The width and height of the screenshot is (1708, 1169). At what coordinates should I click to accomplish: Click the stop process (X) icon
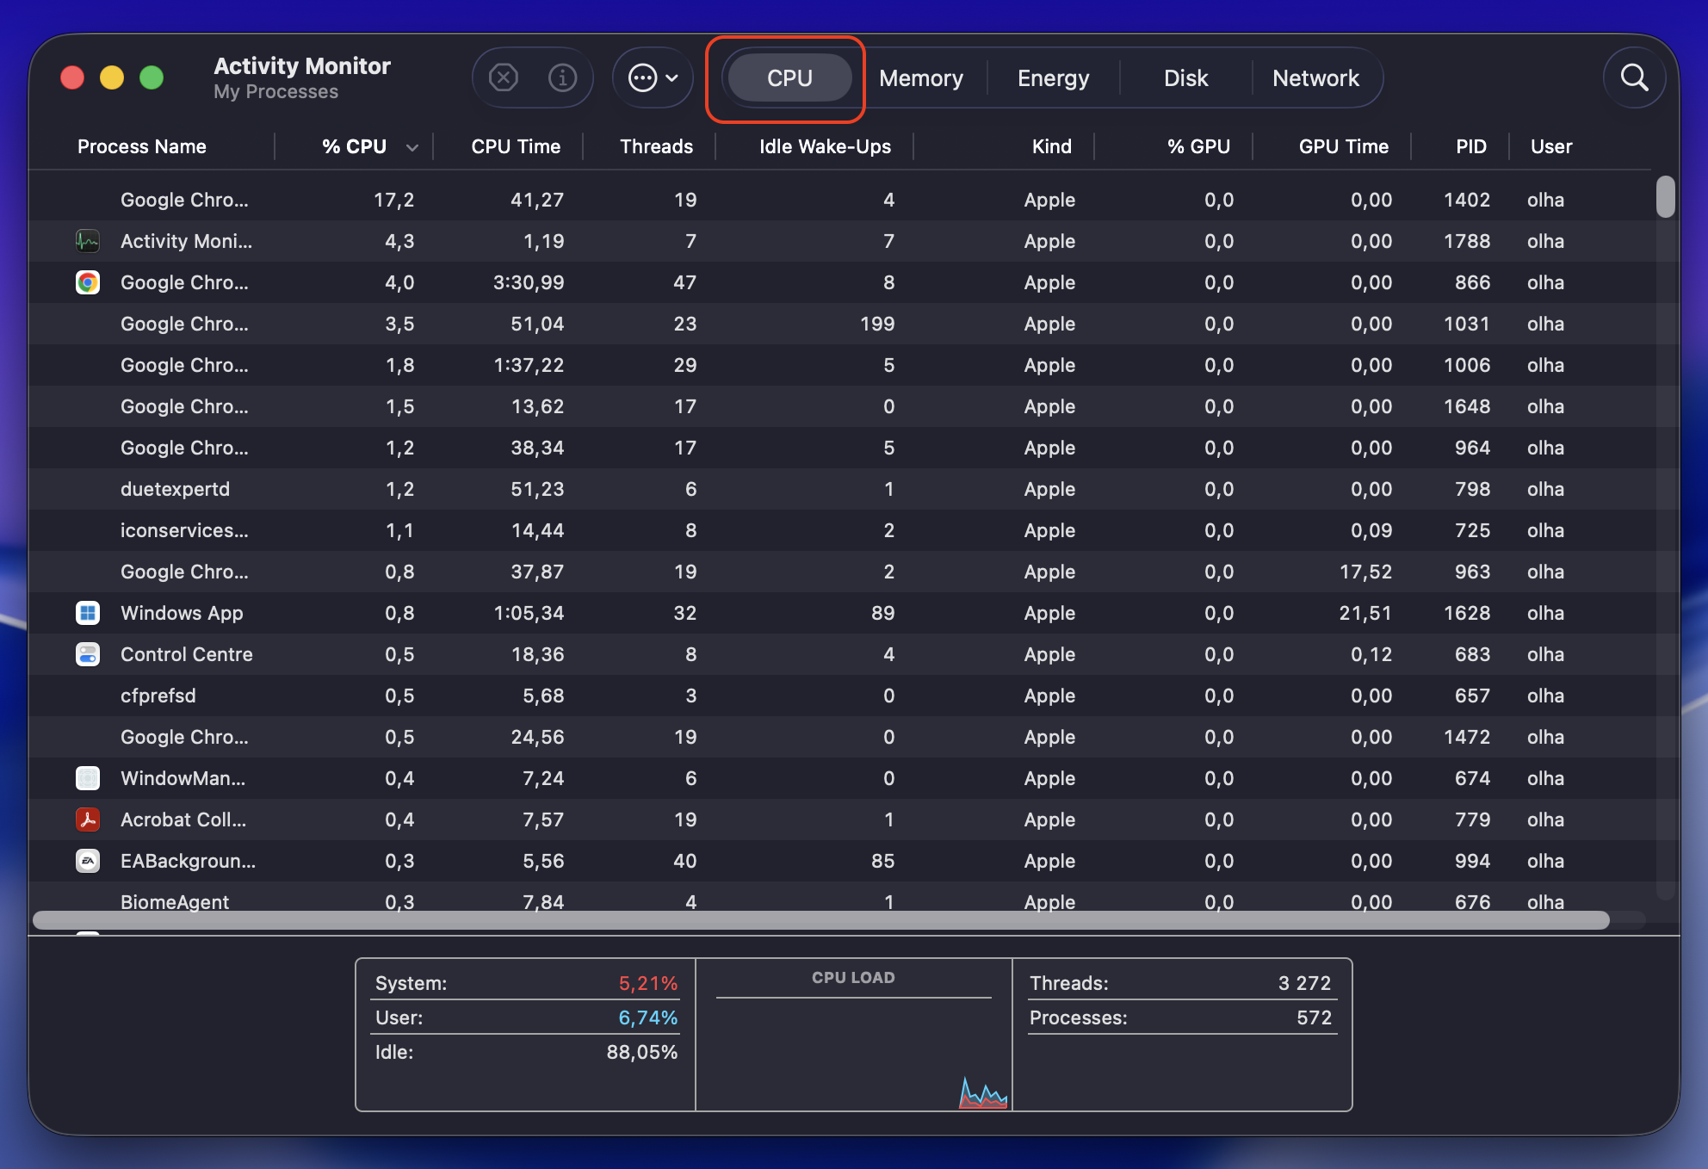click(x=503, y=78)
